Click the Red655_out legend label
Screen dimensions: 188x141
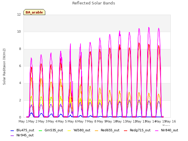(x=110, y=130)
